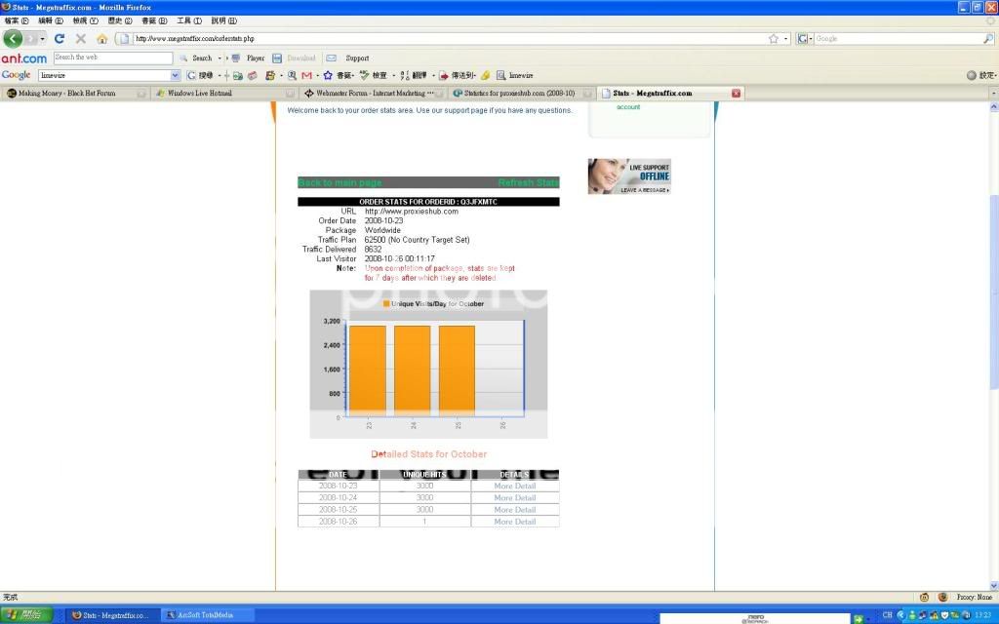Open the list all tabs dropdown
Viewport: 999px width, 624px height.
(993, 93)
